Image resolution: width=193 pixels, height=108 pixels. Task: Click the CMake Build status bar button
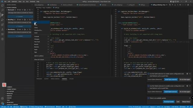click(59, 107)
